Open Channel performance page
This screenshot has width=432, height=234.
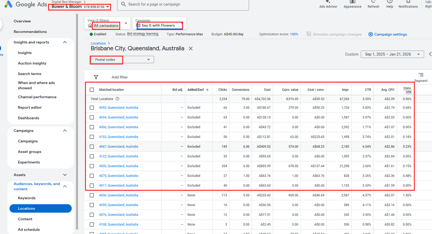(x=37, y=97)
